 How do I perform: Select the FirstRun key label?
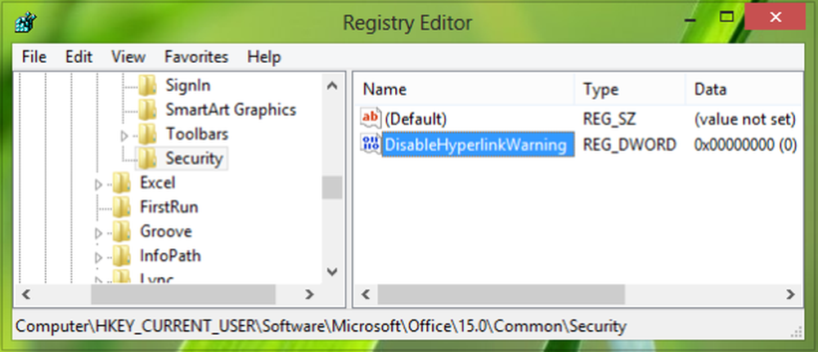[x=169, y=207]
